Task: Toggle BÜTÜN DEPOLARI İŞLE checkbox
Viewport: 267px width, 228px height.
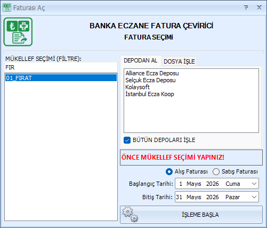Action: [x=127, y=140]
